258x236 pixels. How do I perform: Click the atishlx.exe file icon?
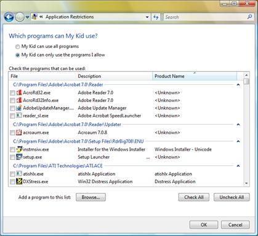click(x=19, y=174)
